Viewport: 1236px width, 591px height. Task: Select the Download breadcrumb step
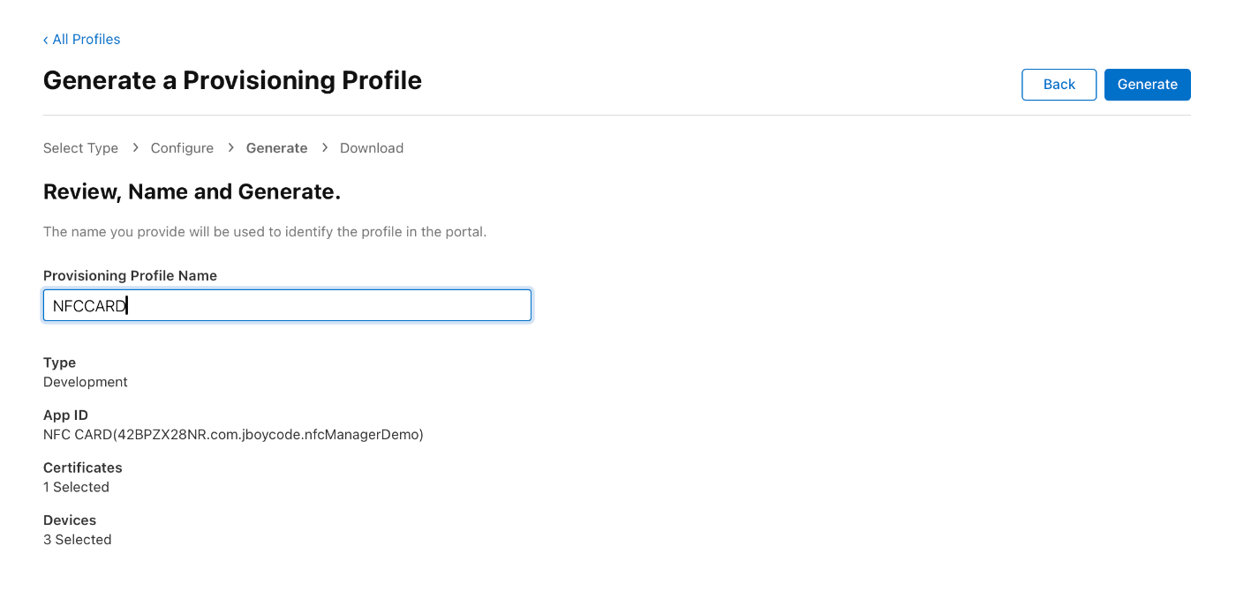click(372, 148)
